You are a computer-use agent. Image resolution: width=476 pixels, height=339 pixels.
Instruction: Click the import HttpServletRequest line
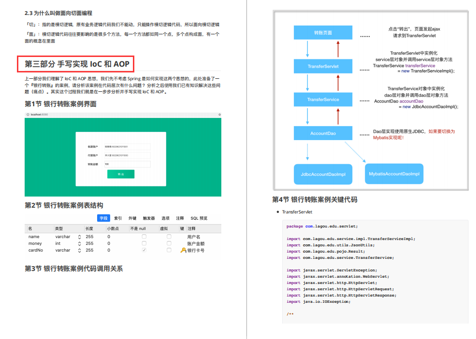coord(340,289)
